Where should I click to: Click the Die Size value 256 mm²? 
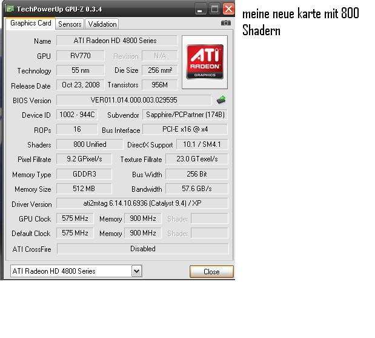pyautogui.click(x=160, y=70)
